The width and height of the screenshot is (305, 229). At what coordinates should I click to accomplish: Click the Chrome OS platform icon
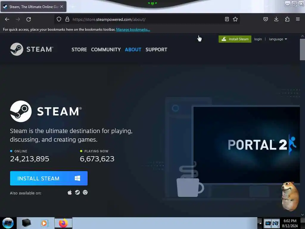click(x=85, y=193)
